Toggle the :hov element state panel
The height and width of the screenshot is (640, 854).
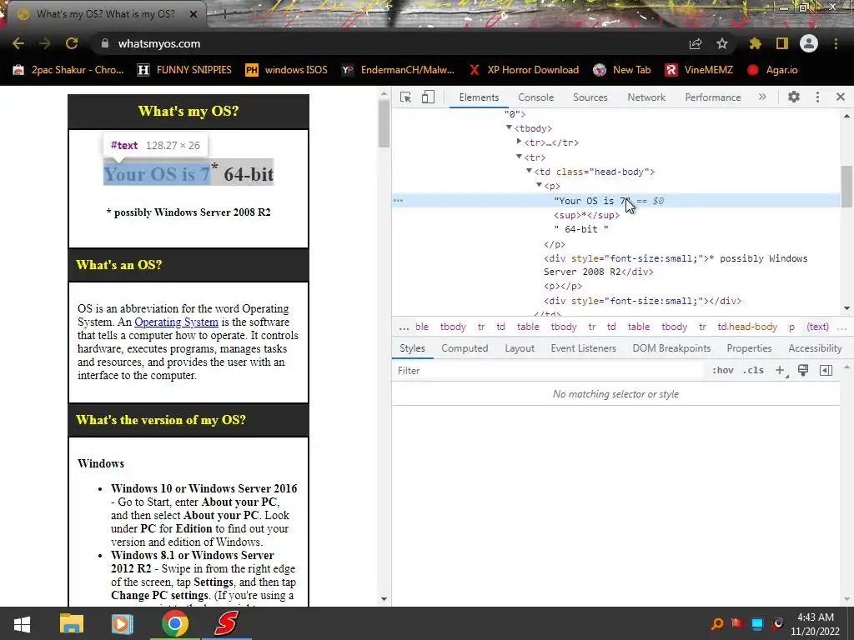[722, 371]
